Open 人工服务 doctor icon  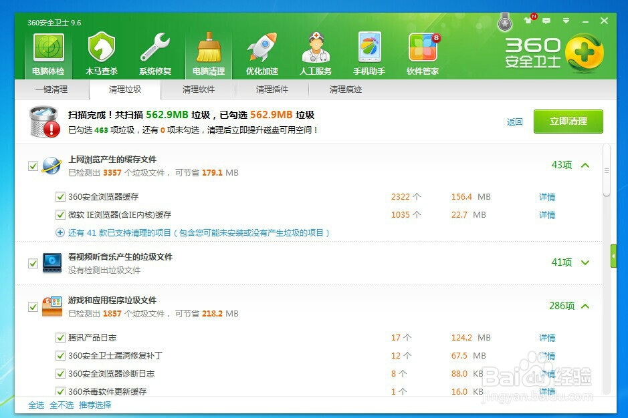tap(316, 54)
